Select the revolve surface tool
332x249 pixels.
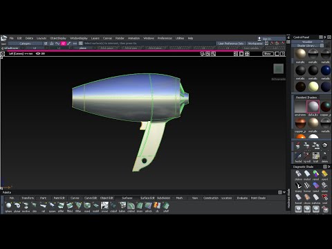coord(26,205)
